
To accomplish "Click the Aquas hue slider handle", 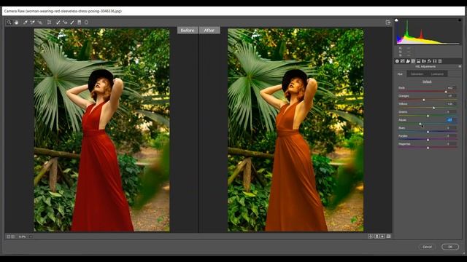I will click(420, 124).
